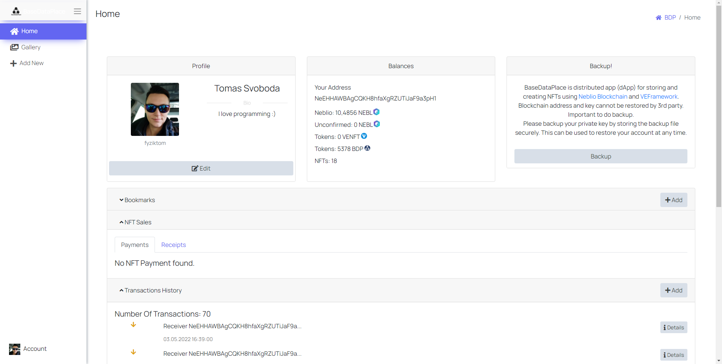Click the BDP token icon
This screenshot has height=364, width=722.
click(367, 148)
